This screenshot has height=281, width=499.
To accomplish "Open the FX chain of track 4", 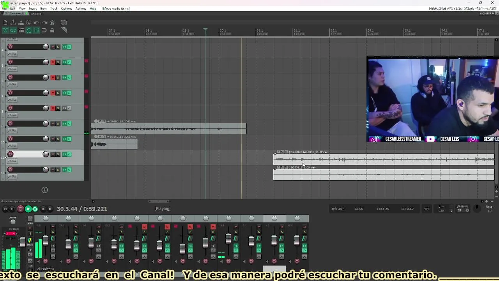I will tap(65, 47).
